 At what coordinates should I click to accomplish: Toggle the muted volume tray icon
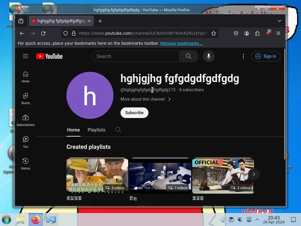point(240,220)
